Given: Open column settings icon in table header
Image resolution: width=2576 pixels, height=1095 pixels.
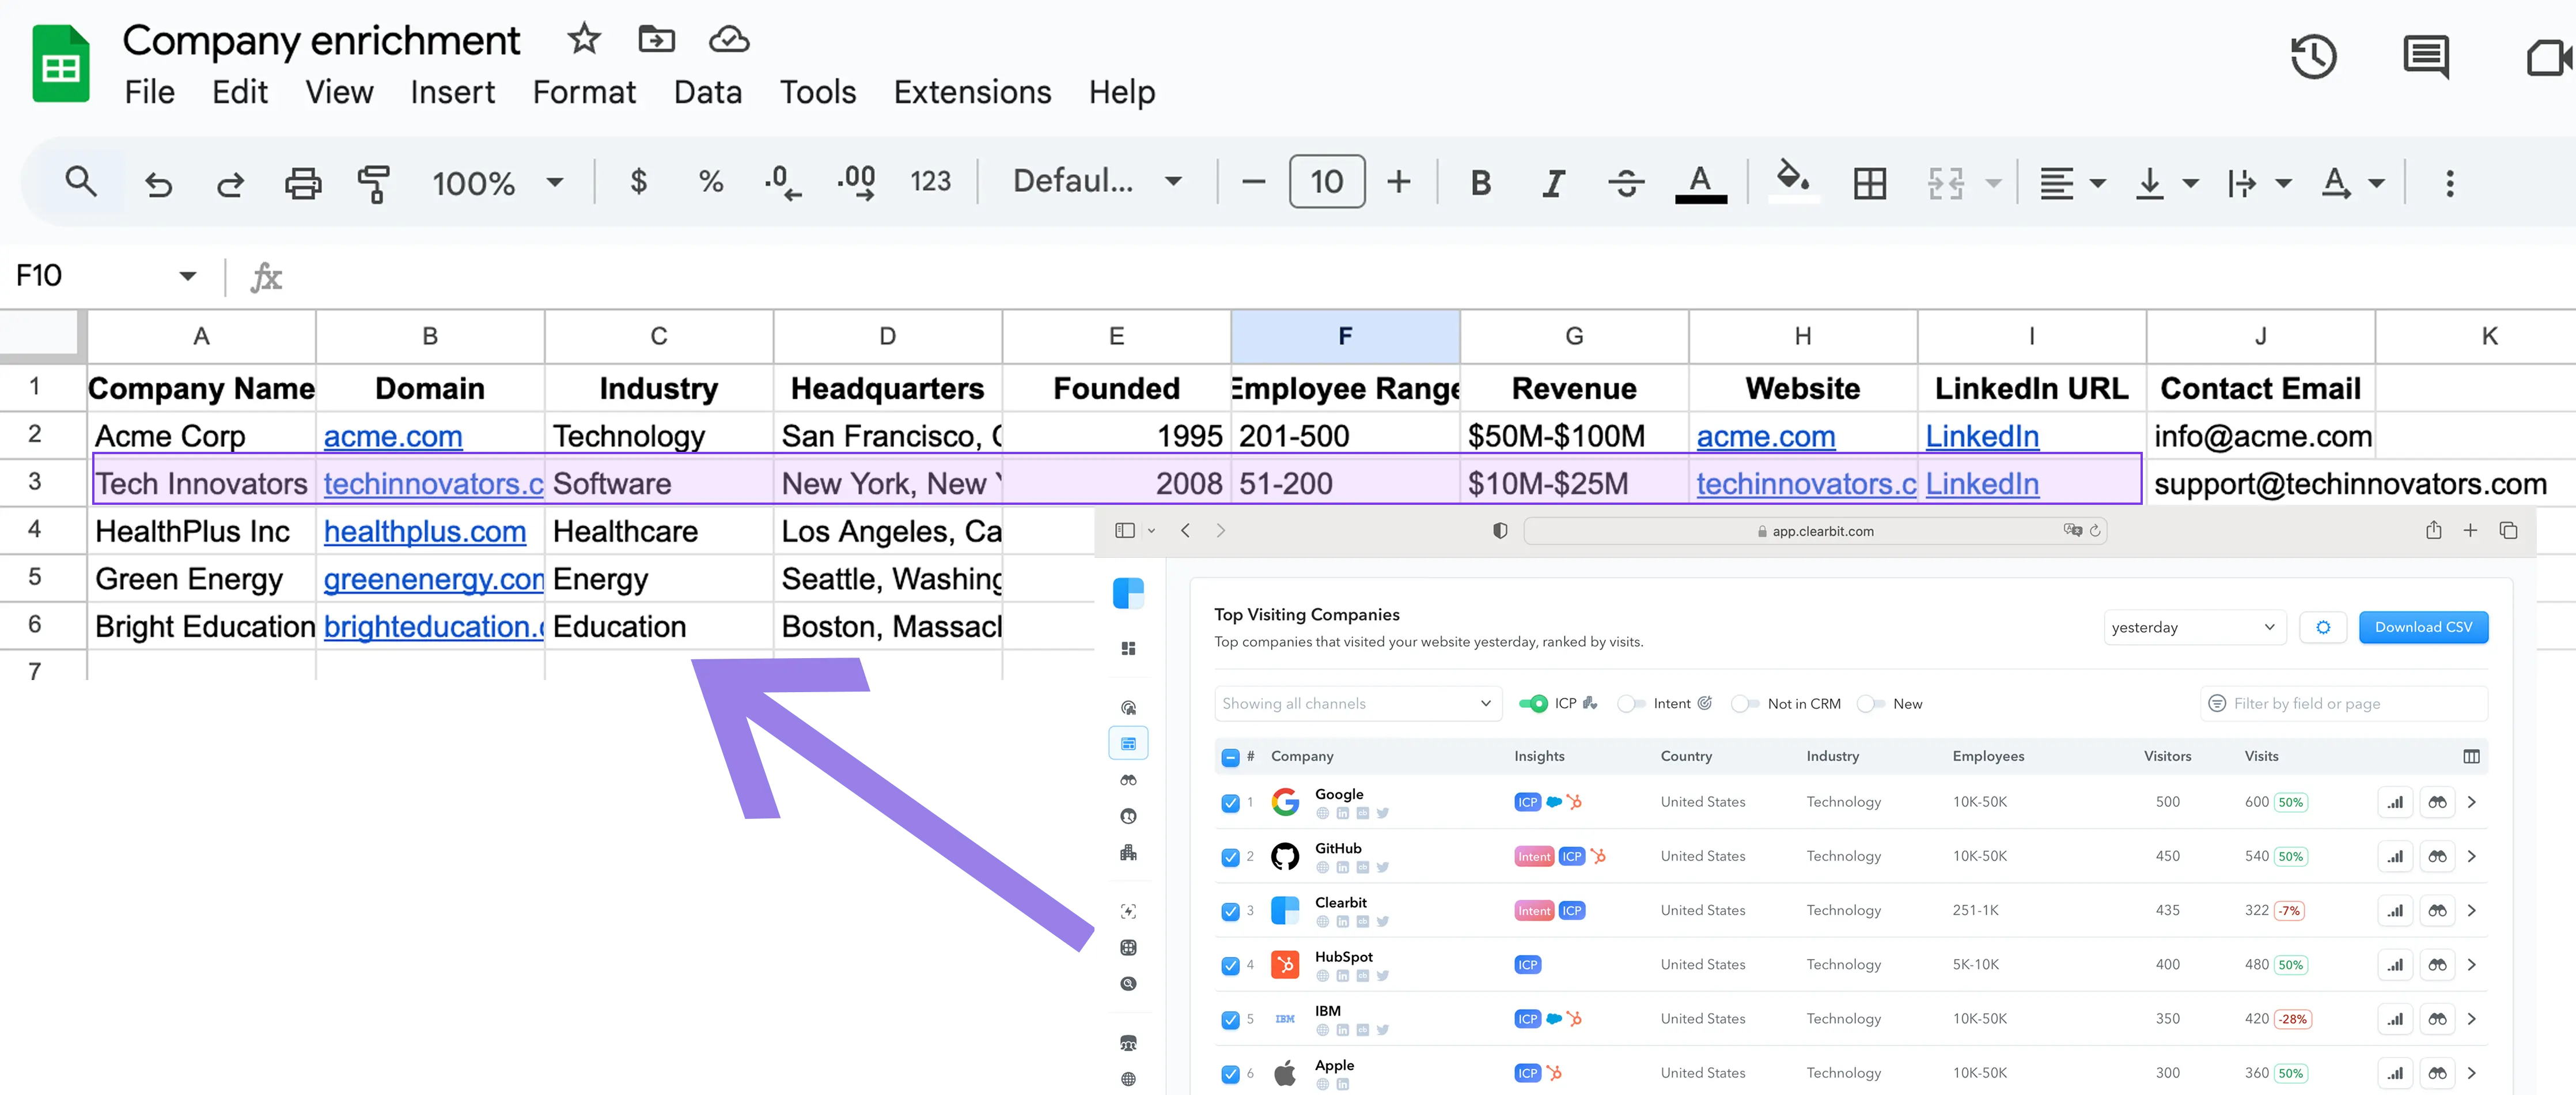Looking at the screenshot, I should [2471, 757].
